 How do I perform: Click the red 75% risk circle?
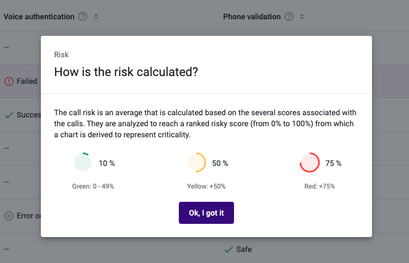pyautogui.click(x=310, y=163)
